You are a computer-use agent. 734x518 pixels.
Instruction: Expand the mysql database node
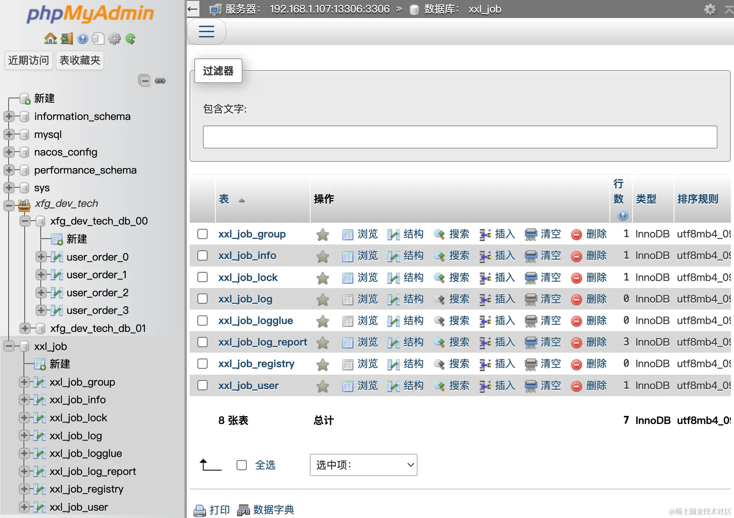click(x=9, y=134)
